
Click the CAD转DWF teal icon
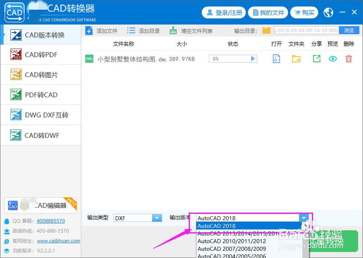coord(16,135)
